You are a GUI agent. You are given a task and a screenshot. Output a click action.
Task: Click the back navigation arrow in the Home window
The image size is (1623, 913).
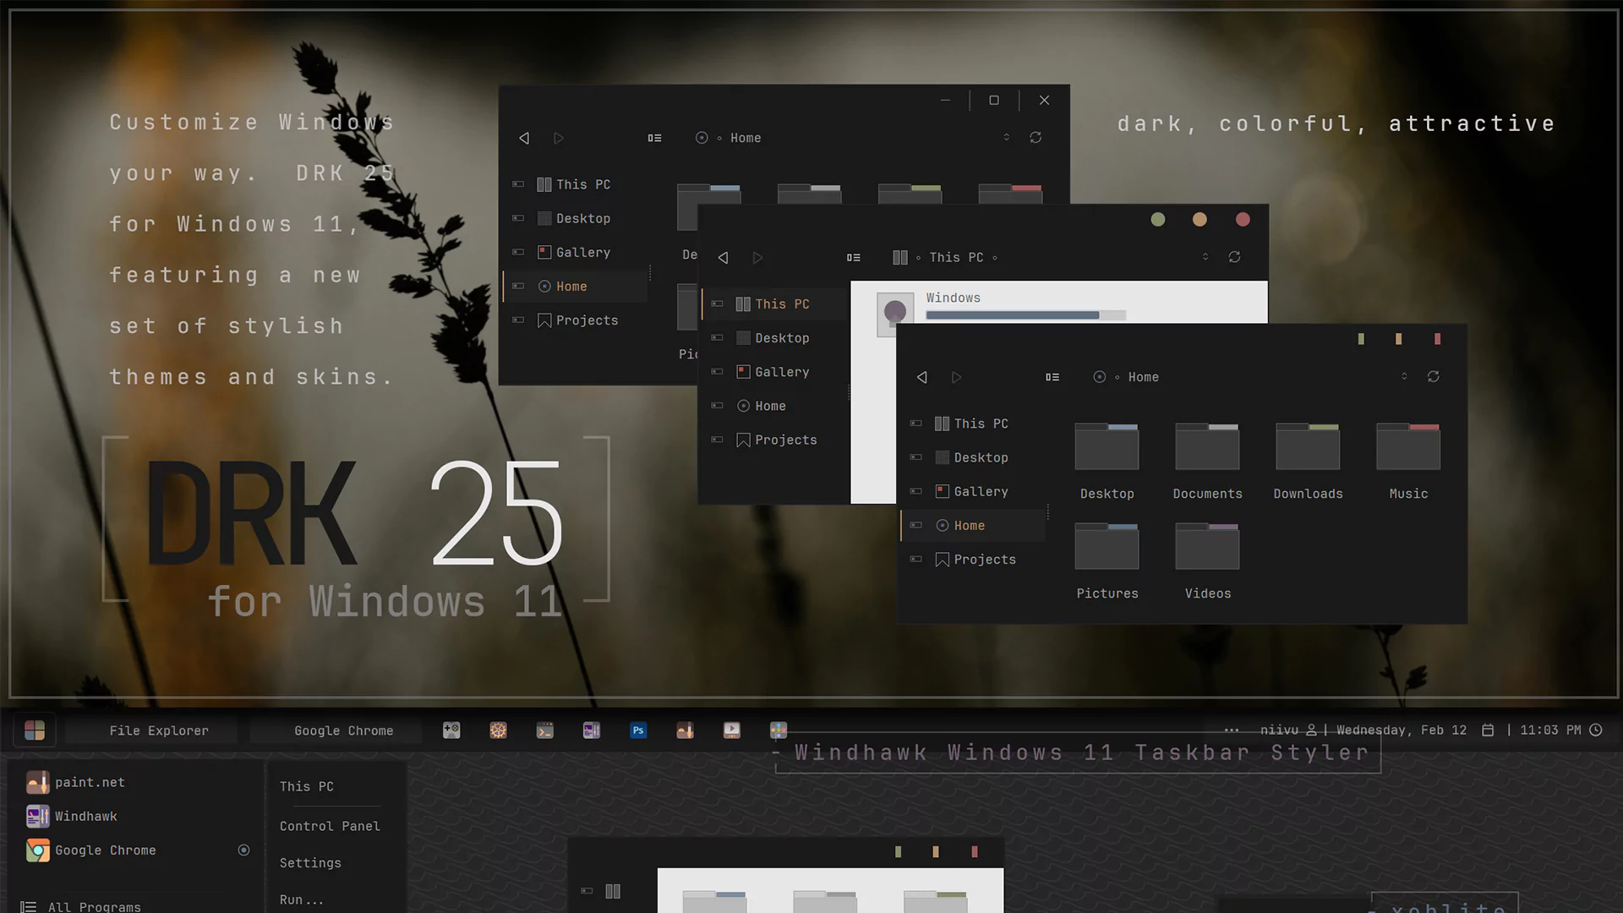(921, 377)
